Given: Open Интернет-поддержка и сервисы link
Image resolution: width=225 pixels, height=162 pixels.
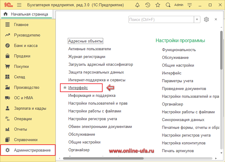Looking at the screenshot, I should click(x=97, y=80).
